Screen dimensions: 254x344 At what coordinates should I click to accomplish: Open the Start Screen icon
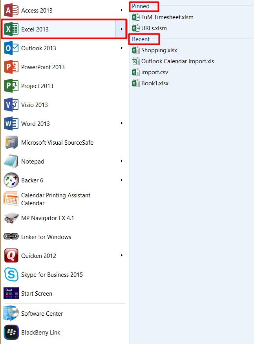click(11, 293)
